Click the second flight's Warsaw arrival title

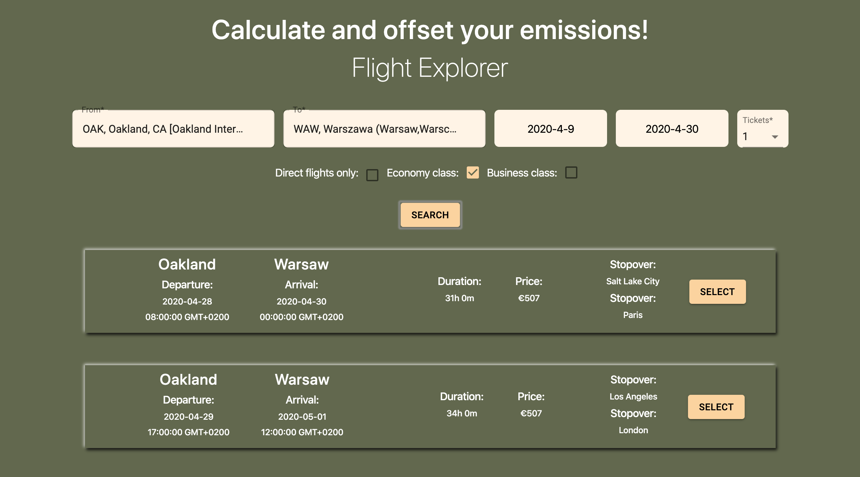[302, 380]
